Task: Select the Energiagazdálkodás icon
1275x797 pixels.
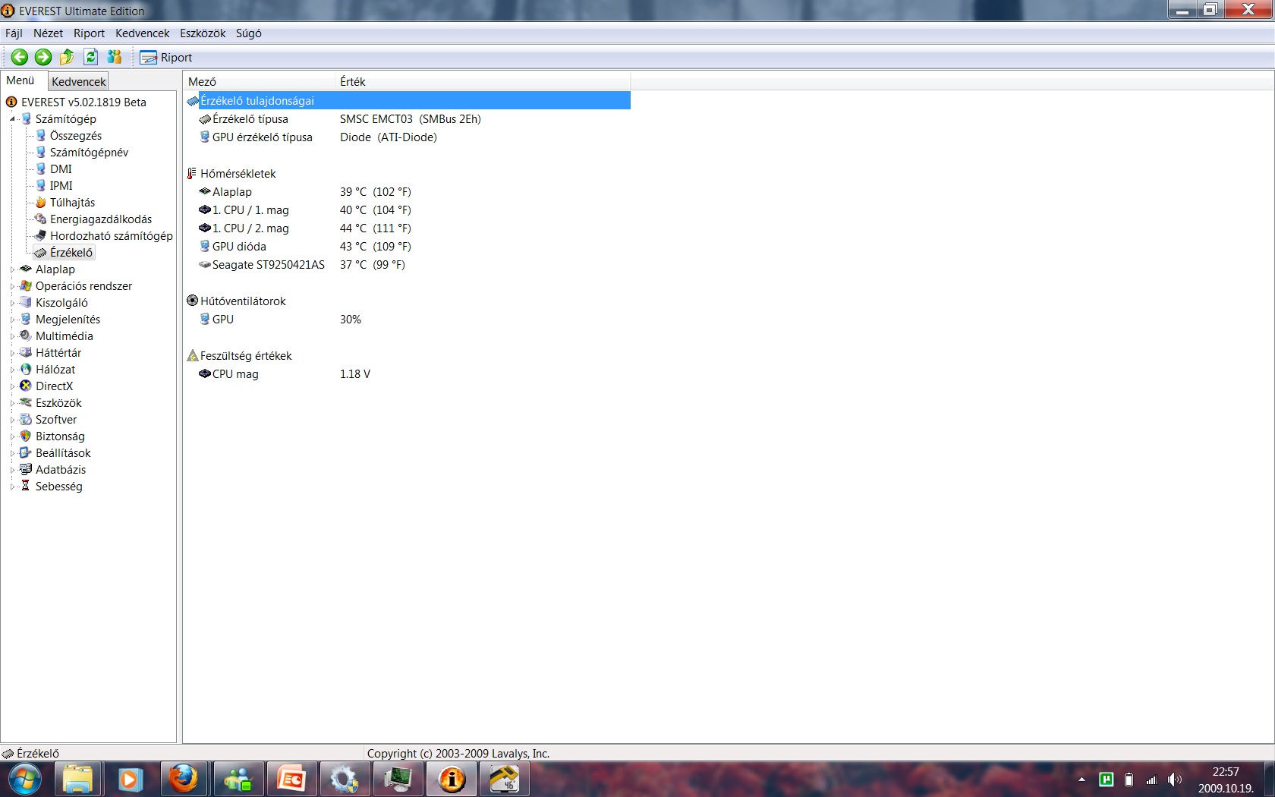Action: coord(41,219)
